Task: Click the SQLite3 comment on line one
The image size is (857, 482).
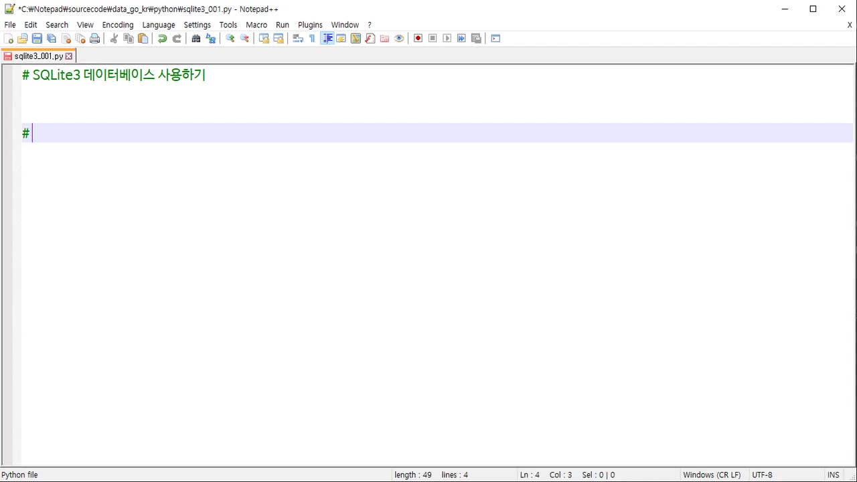Action: (114, 75)
